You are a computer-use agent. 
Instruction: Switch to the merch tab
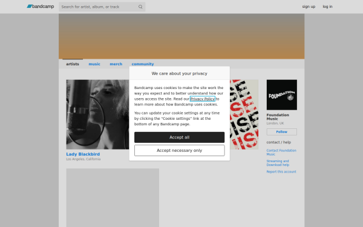pyautogui.click(x=116, y=64)
